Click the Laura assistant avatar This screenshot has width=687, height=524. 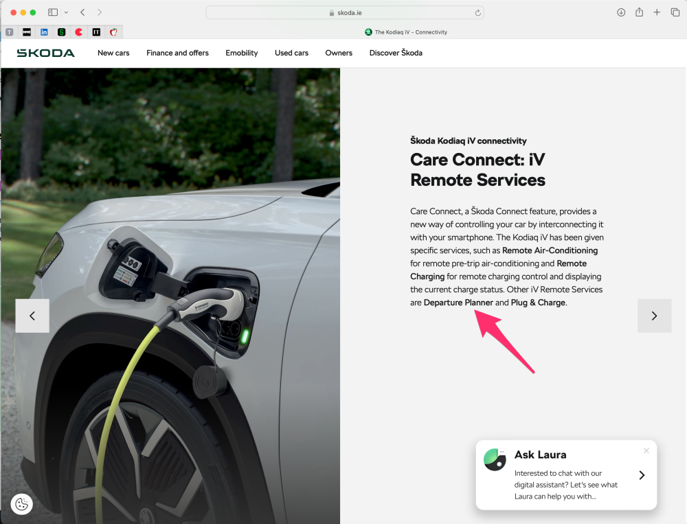tap(495, 460)
